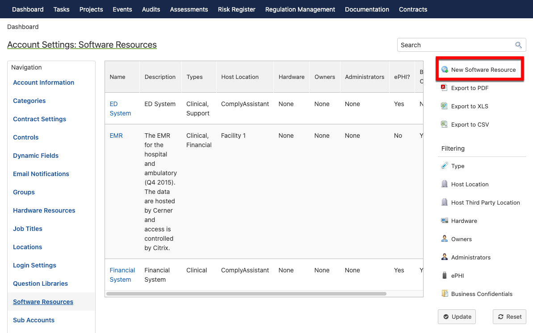533x333 pixels.
Task: Expand the Host Location filter
Action: point(470,184)
